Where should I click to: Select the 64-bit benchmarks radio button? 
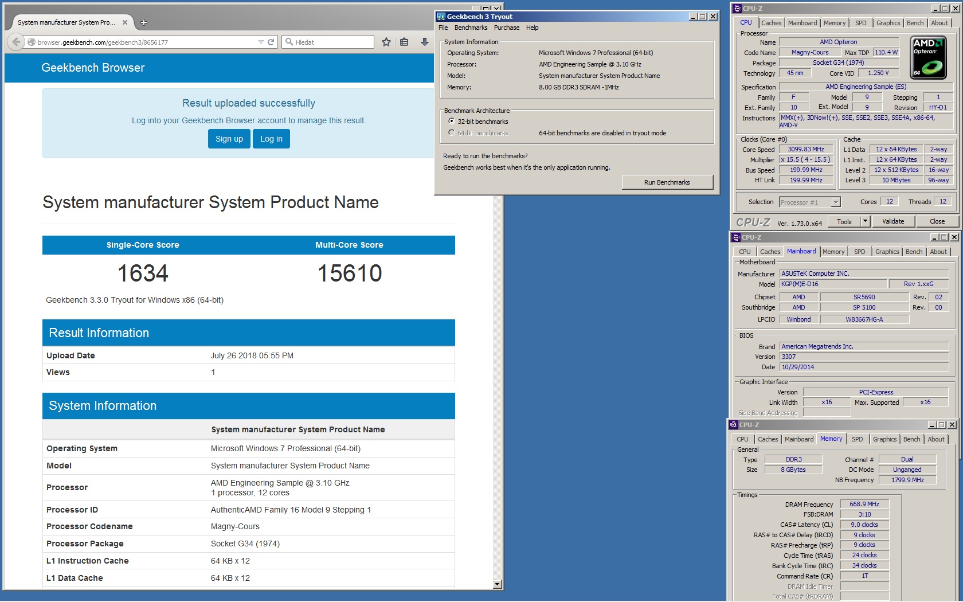coord(452,133)
